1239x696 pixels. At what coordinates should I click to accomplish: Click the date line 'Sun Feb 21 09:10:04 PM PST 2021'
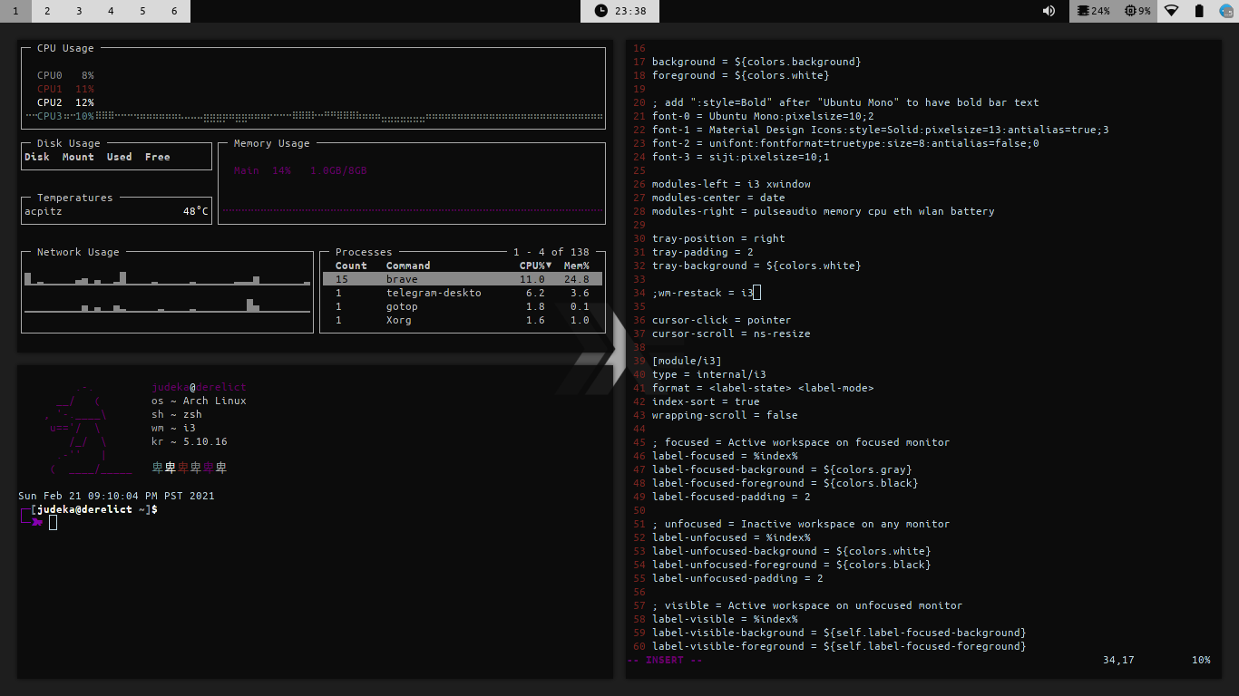coord(116,496)
